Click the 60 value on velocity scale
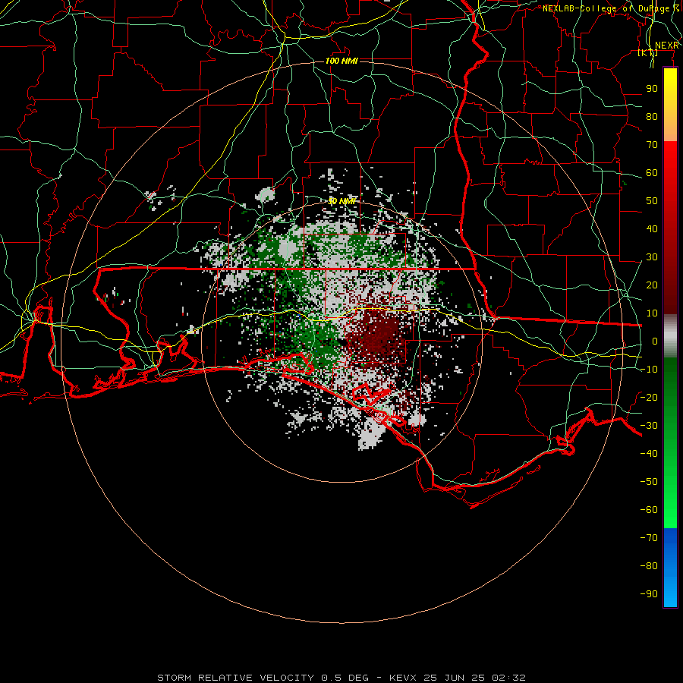The image size is (683, 683). (652, 173)
